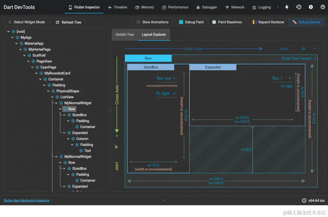This screenshot has height=217, width=328.
Task: Collapse the MyApp tree node
Action: pyautogui.click(x=13, y=37)
